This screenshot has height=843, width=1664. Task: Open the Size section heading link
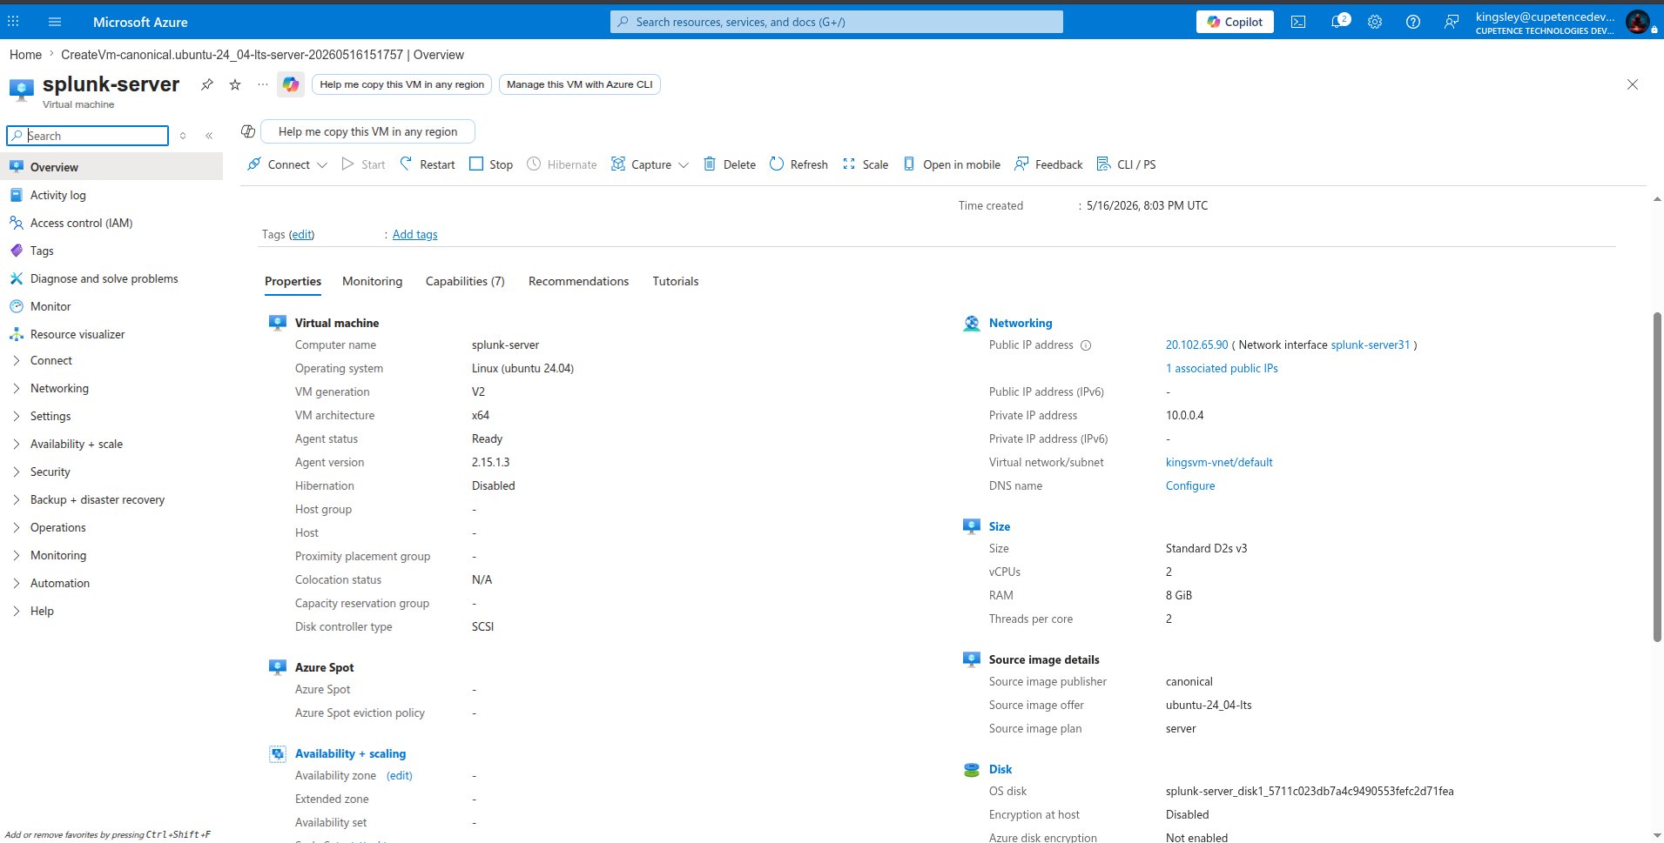pos(1000,526)
